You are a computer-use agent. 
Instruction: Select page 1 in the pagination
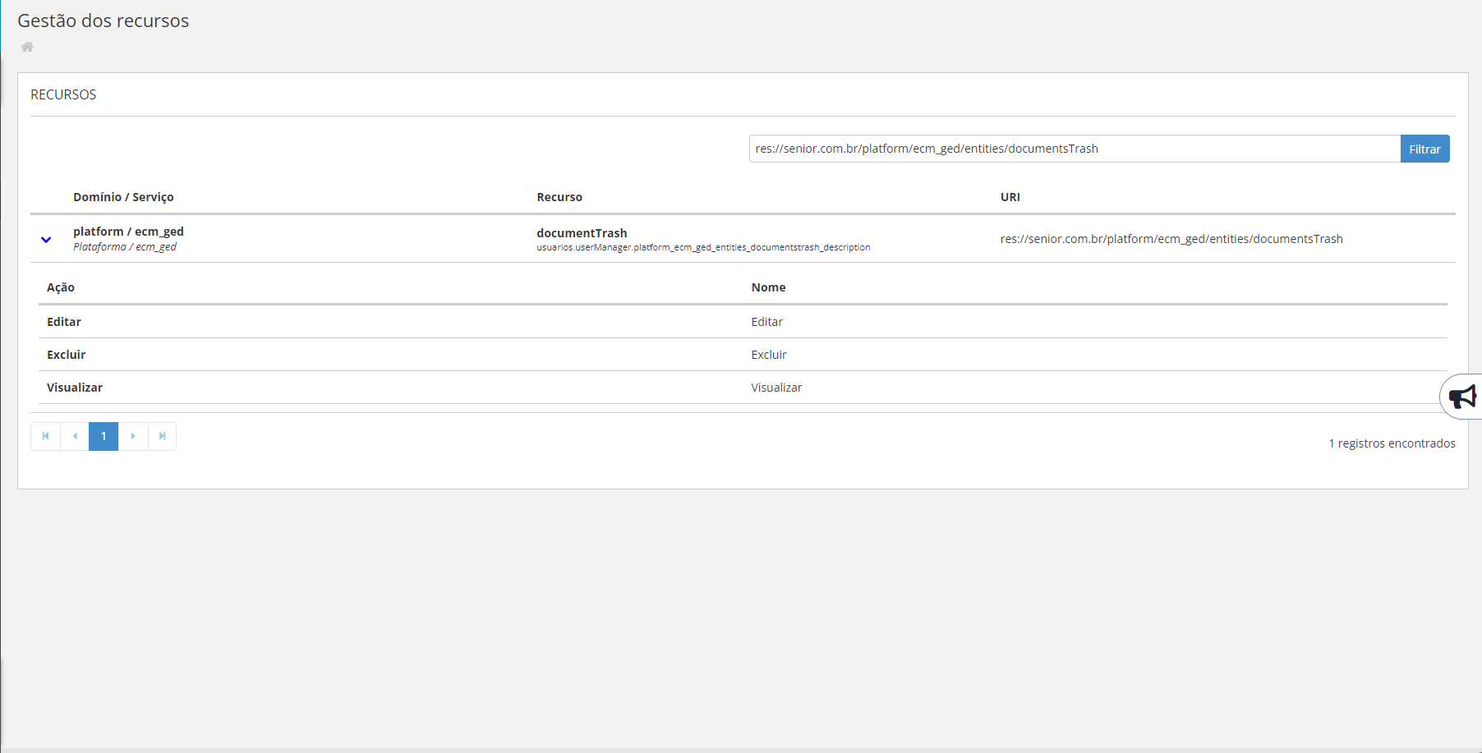click(104, 436)
